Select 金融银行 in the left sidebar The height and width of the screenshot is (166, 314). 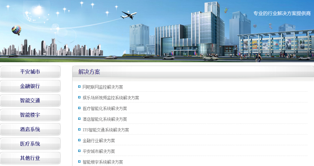[x=30, y=86]
